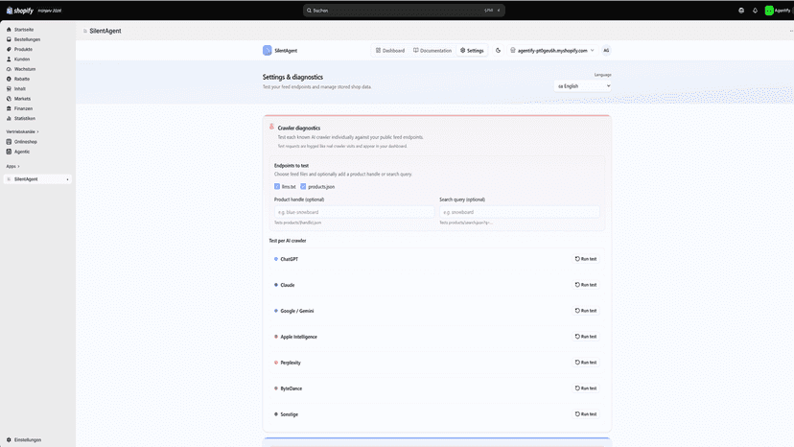Run test for Apple Intelligence
The height and width of the screenshot is (447, 794).
coord(586,337)
